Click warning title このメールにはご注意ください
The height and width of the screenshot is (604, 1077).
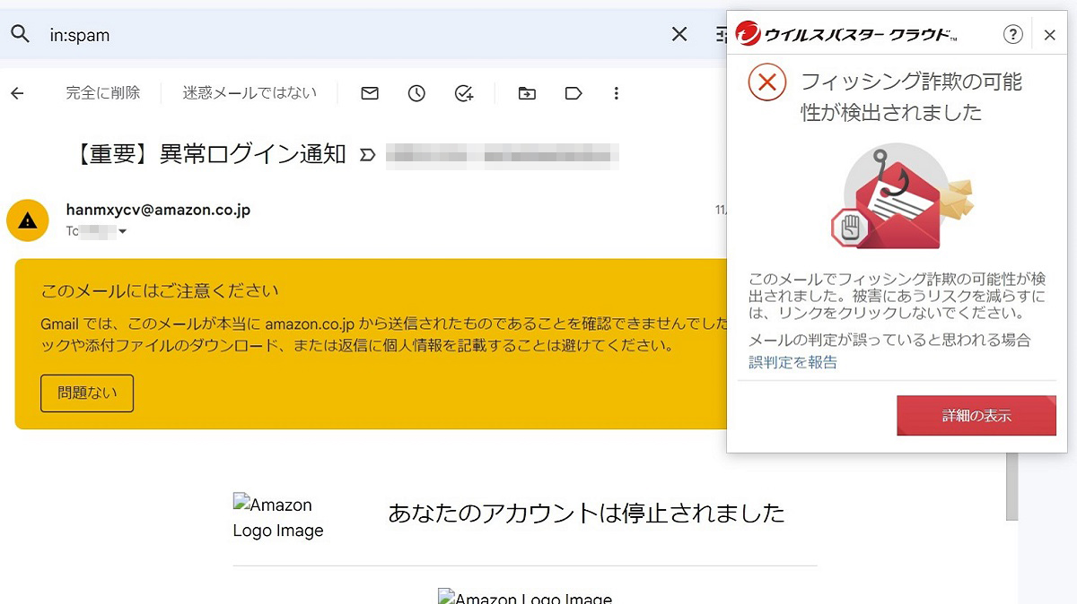coord(160,291)
